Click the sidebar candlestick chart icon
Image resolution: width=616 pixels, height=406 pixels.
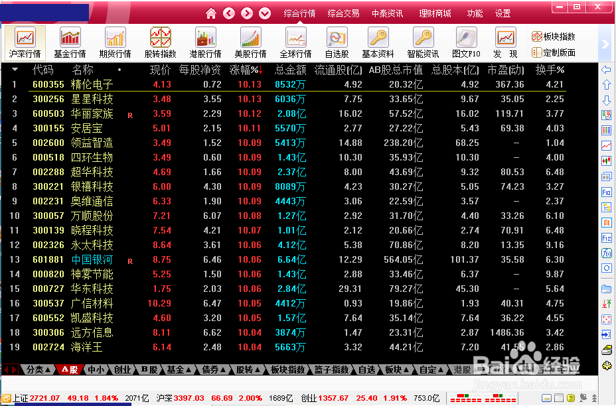607,161
